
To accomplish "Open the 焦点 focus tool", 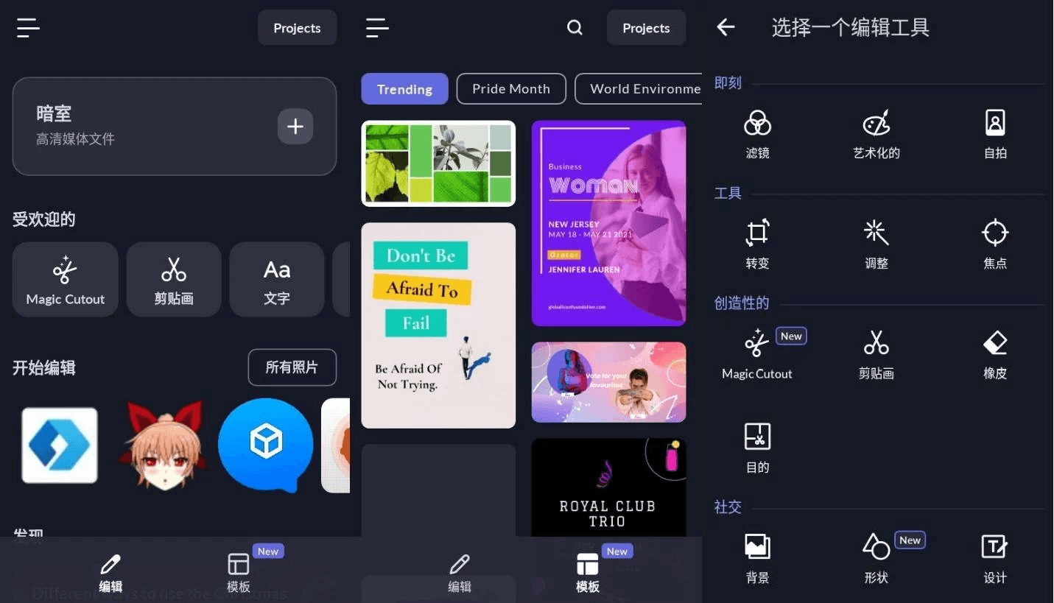I will [x=995, y=243].
